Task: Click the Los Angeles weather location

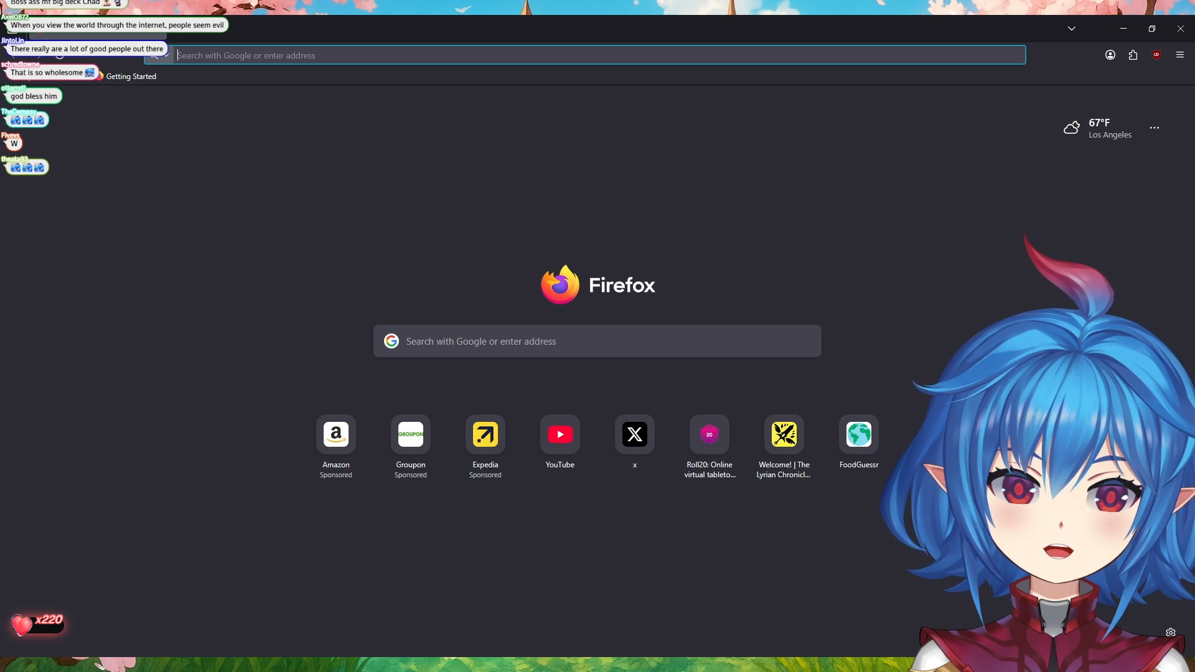Action: [1110, 135]
